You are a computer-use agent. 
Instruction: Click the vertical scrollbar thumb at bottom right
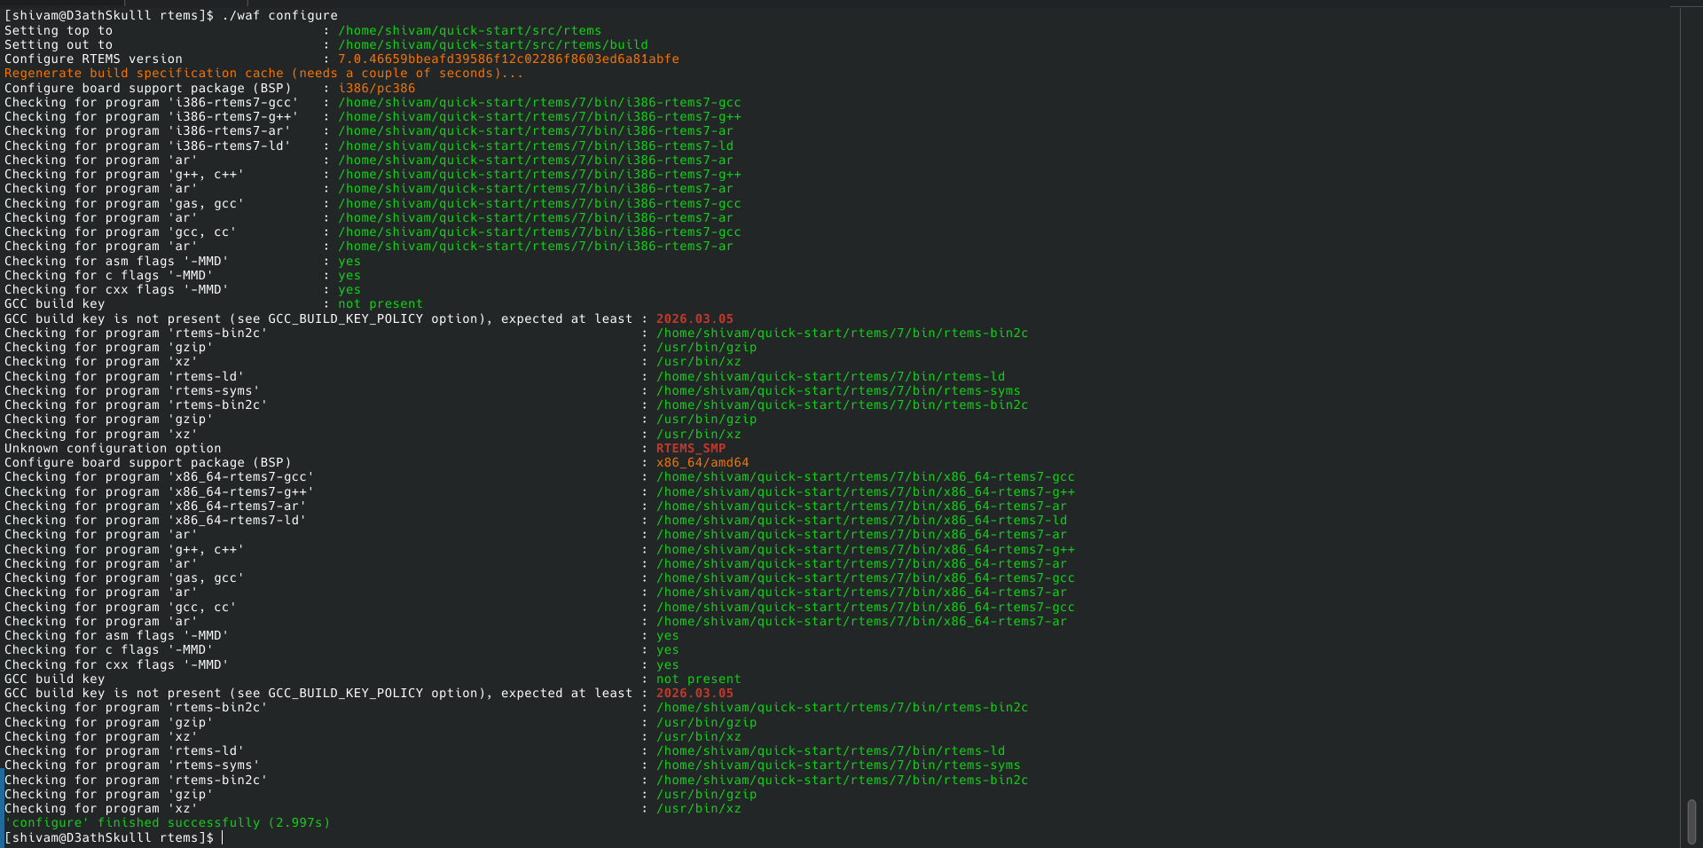[x=1691, y=821]
